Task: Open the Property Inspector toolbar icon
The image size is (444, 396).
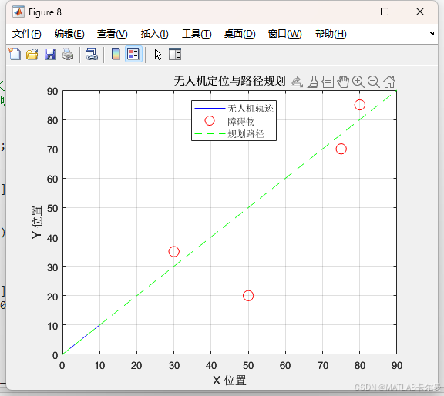Action: point(175,54)
